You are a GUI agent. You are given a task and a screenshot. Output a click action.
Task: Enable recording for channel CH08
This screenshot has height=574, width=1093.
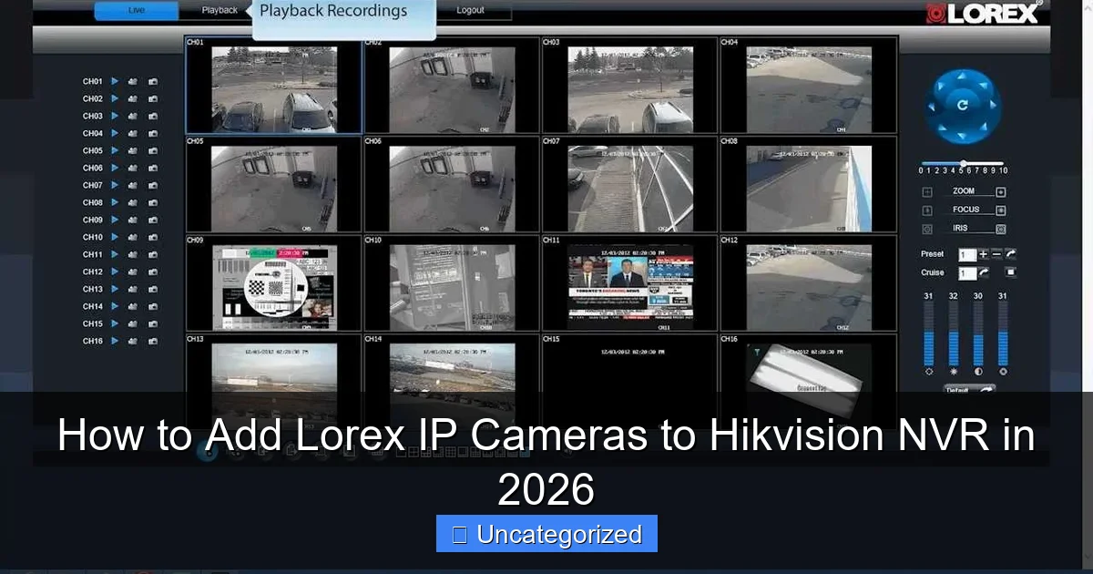(x=132, y=202)
